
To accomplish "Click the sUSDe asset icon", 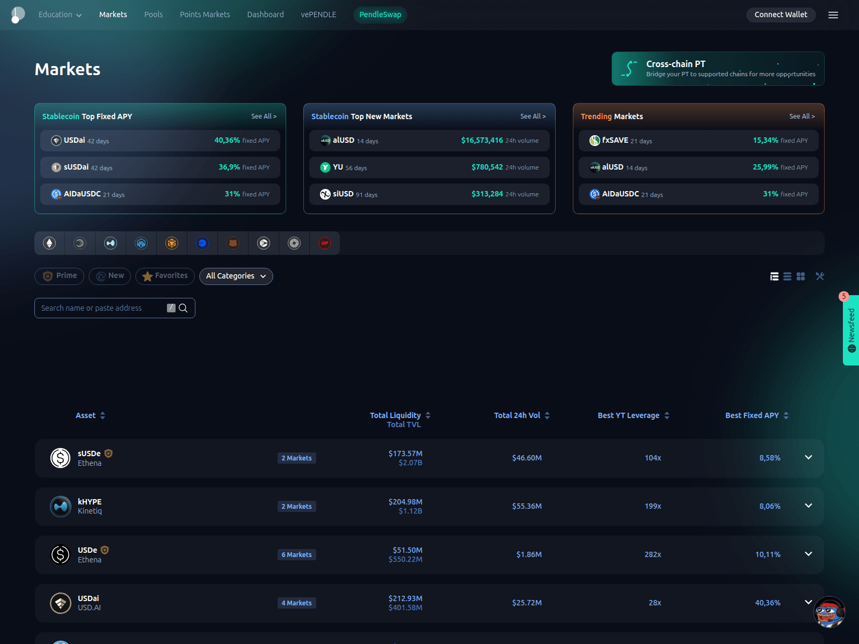I will 61,458.
